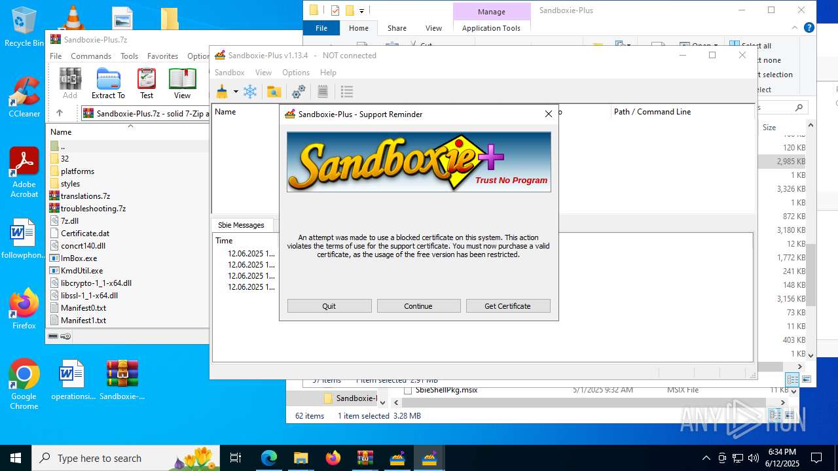This screenshot has width=838, height=471.
Task: Click the File tab in File Explorer ribbon
Action: tap(321, 28)
